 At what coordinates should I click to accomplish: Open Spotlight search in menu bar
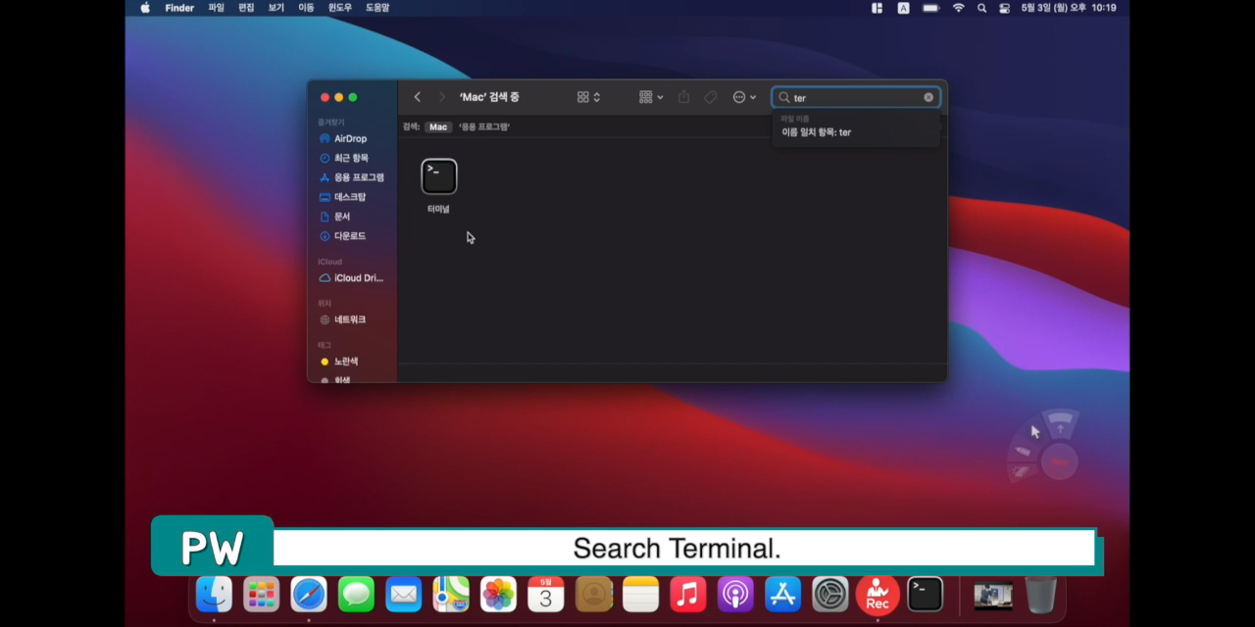point(981,8)
